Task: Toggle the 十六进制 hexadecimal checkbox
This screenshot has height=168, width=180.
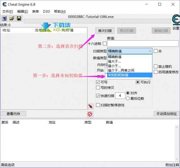Action: click(105, 44)
